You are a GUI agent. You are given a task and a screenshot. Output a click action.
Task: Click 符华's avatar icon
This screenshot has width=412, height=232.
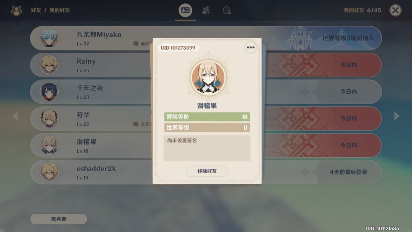pos(49,119)
